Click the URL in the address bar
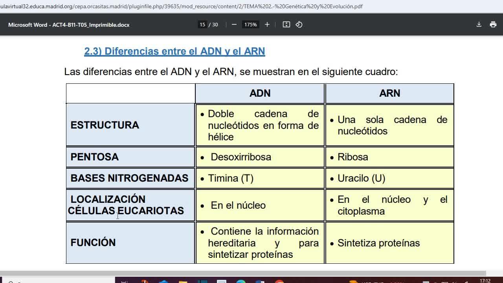The width and height of the screenshot is (503, 283). coord(181,6)
